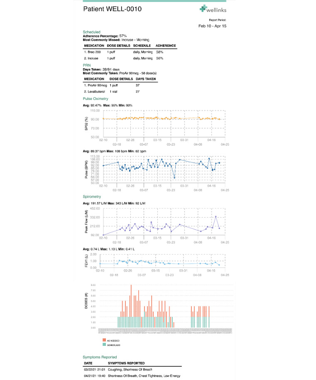
Task: Select the ProAir 90mcg medication row
Action: tap(120, 85)
